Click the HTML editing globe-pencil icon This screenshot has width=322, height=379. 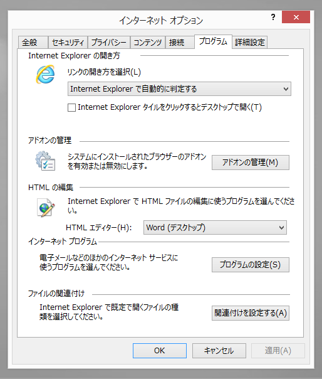46,208
